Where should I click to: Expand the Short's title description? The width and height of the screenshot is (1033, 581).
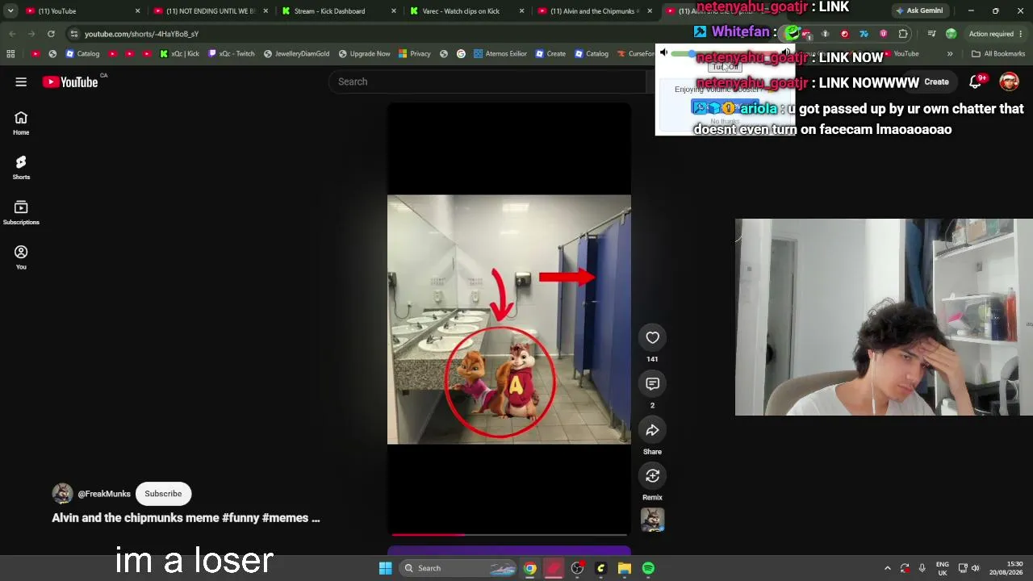[186, 518]
